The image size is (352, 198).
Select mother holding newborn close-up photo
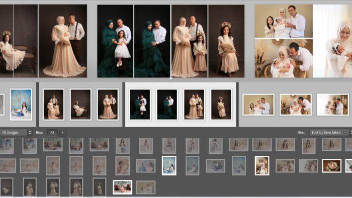pos(332,41)
